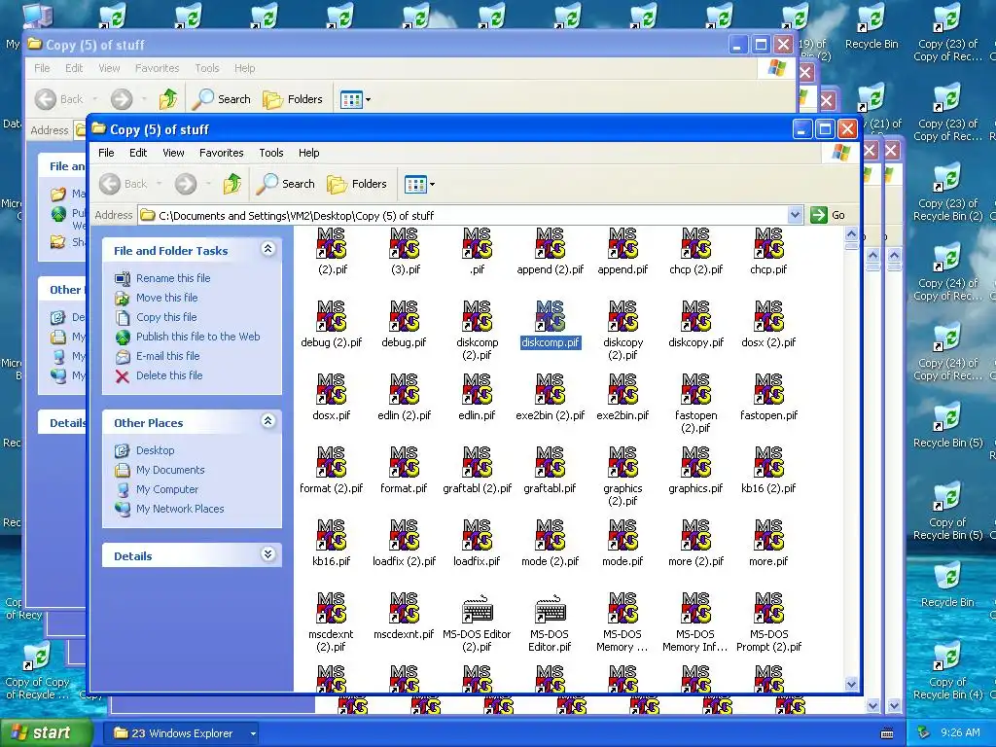Select the exe2bin.pif icon

pyautogui.click(x=622, y=389)
